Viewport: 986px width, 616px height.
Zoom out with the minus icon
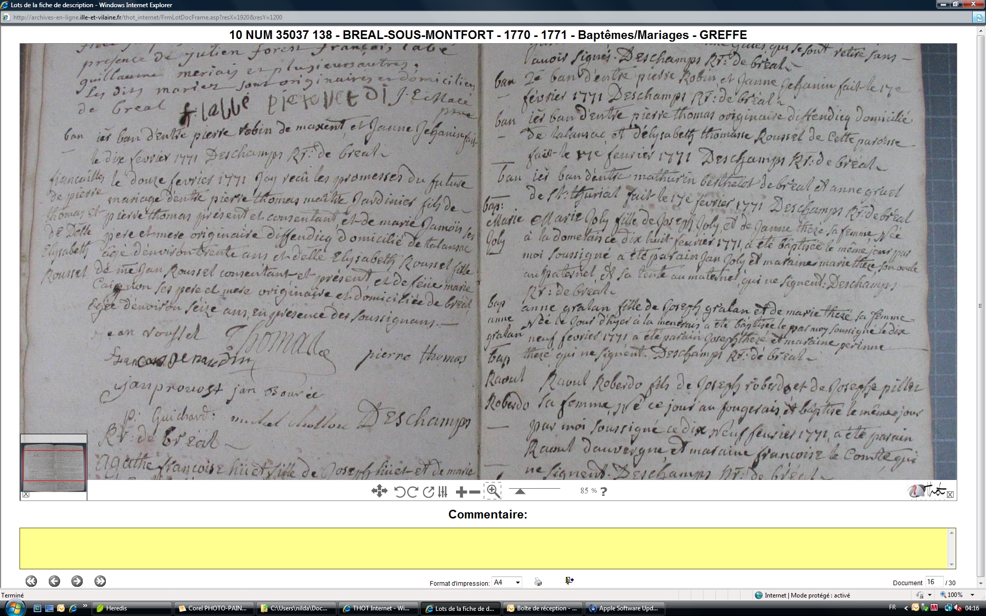tap(475, 492)
